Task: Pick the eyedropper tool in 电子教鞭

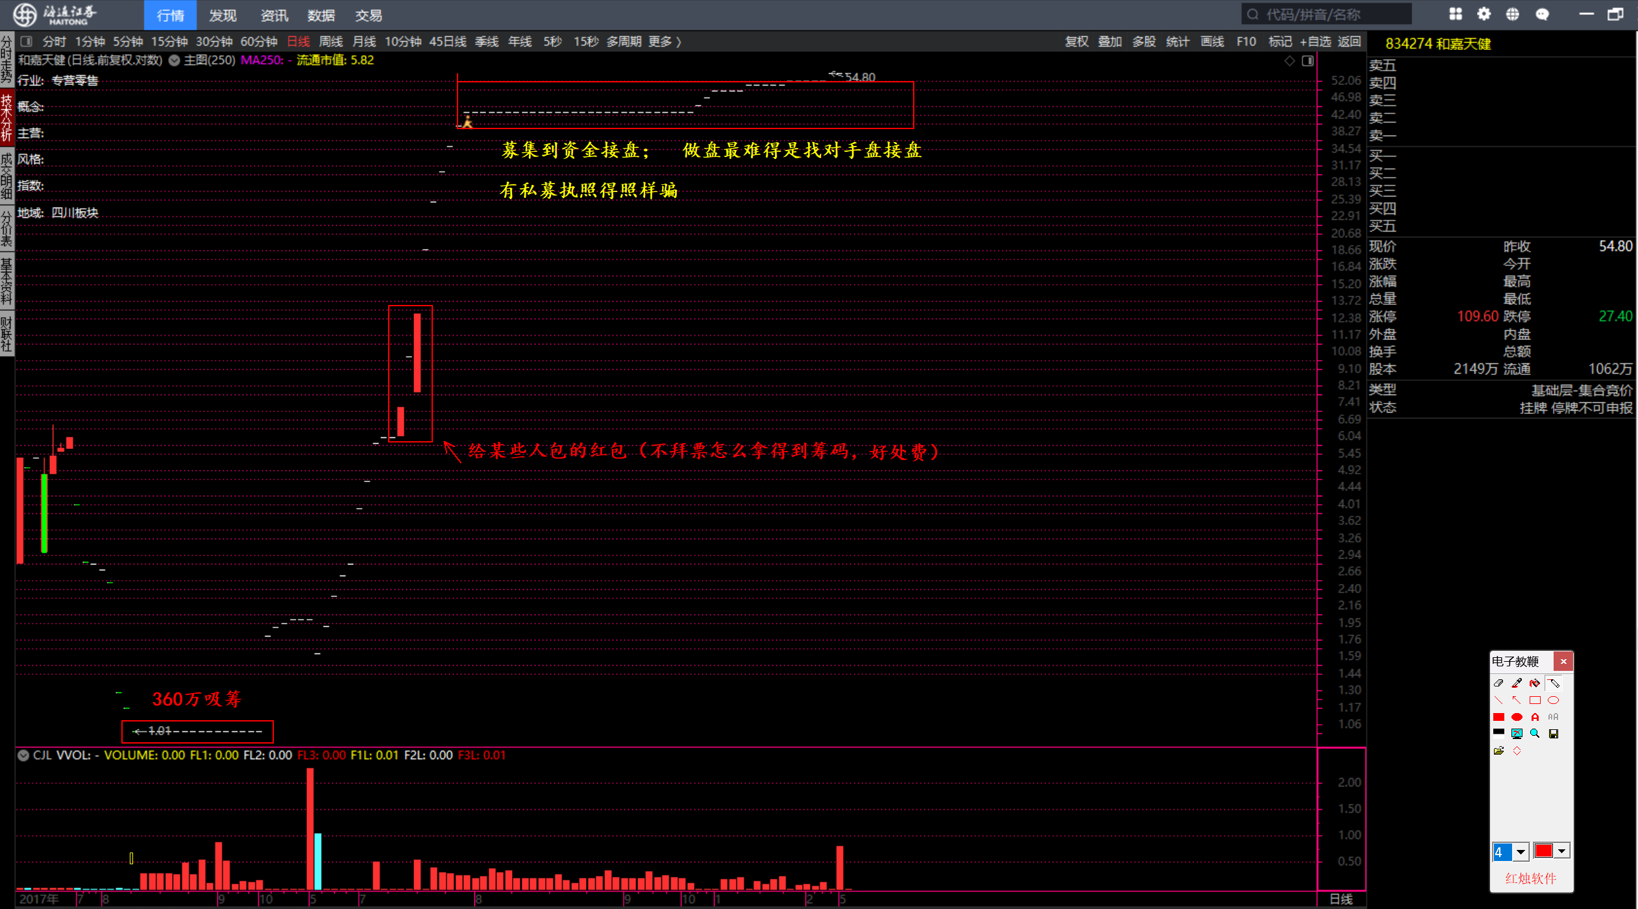Action: (x=1517, y=683)
